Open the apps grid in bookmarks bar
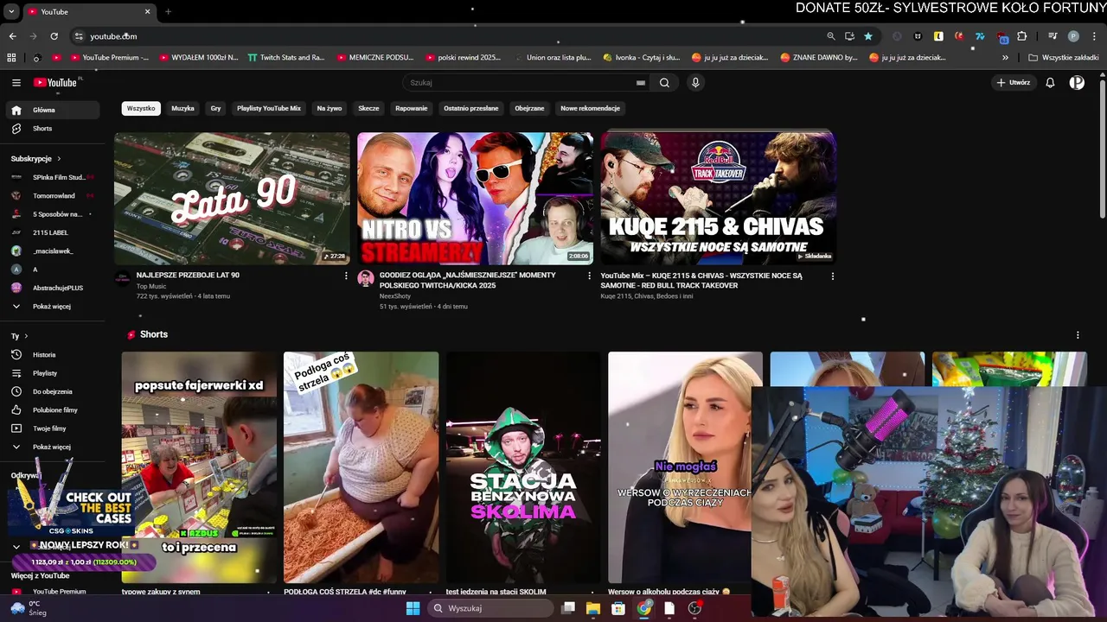The height and width of the screenshot is (622, 1107). pyautogui.click(x=11, y=58)
